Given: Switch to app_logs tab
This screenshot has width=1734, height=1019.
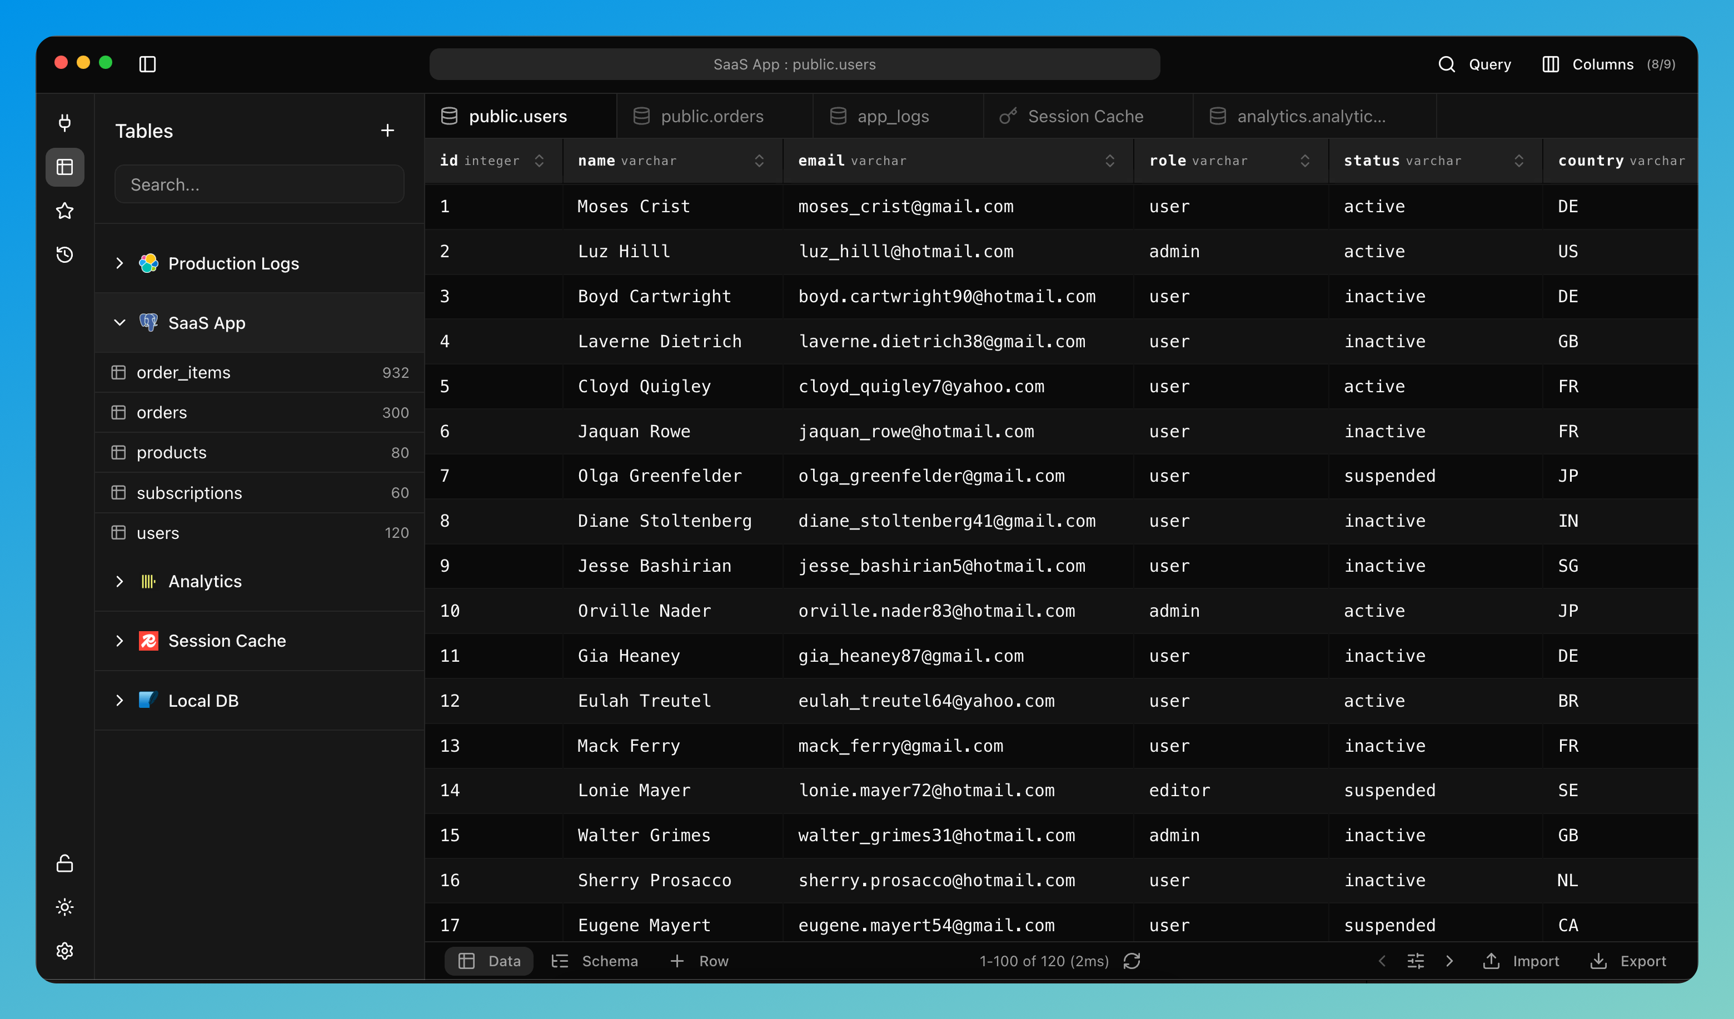Looking at the screenshot, I should tap(898, 116).
